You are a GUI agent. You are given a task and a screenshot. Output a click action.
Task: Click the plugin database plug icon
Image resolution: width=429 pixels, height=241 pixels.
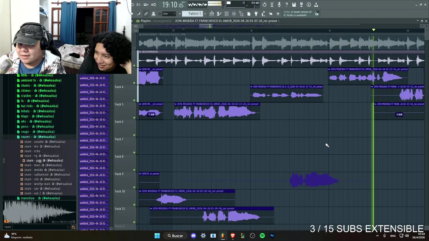pyautogui.click(x=256, y=14)
